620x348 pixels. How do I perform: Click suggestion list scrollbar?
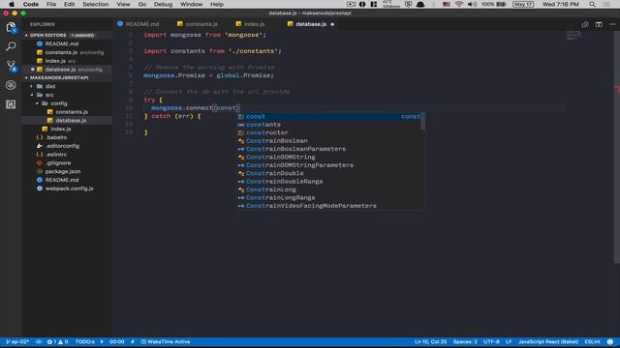(422, 122)
